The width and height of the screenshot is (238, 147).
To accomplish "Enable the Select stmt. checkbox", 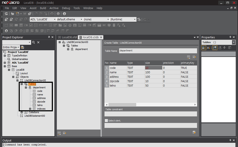I will coord(106,121).
